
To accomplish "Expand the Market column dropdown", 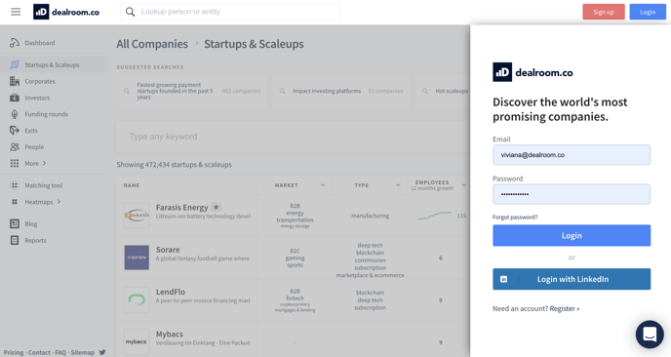I will [x=323, y=185].
